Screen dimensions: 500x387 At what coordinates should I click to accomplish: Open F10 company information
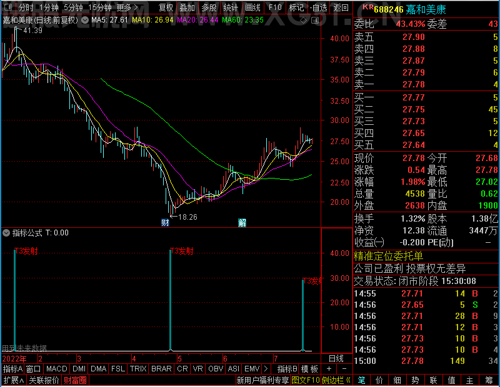[275, 7]
